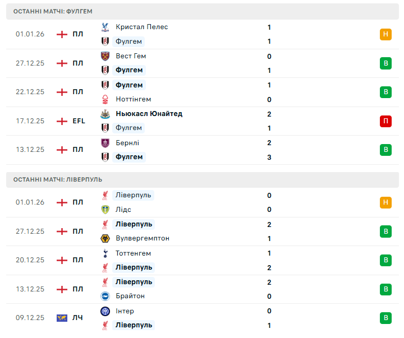The height and width of the screenshot is (338, 404).
Task: Click the England flag beside EFL
Action: pos(62,121)
